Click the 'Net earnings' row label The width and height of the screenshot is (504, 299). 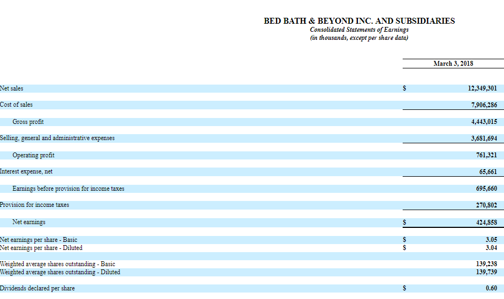(29, 222)
